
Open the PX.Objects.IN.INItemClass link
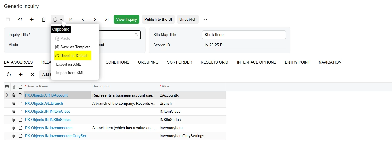pyautogui.click(x=48, y=111)
